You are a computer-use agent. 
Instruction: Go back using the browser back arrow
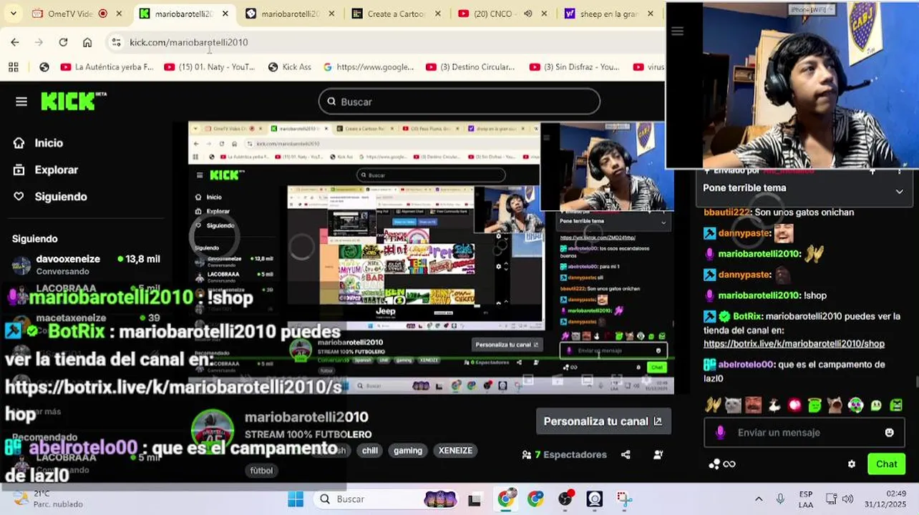point(15,42)
